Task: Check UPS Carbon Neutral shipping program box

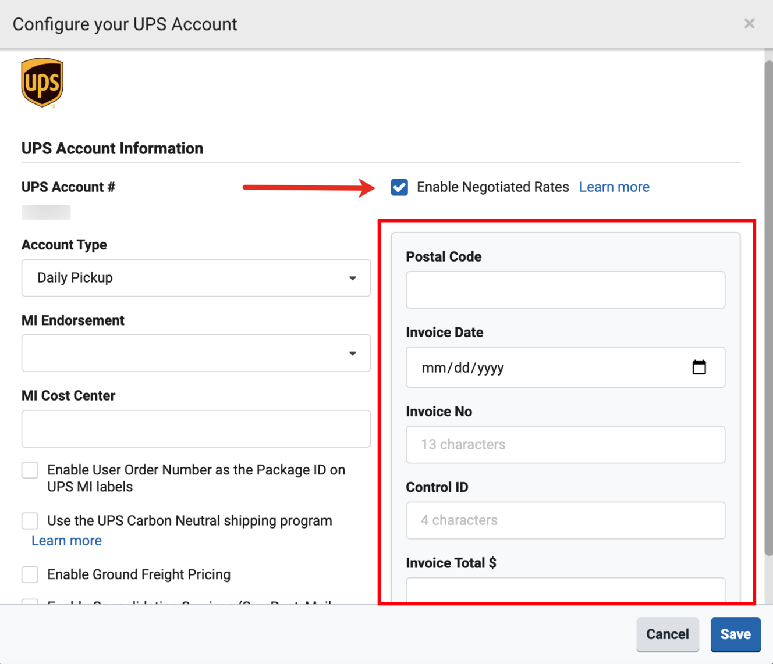Action: pos(30,520)
